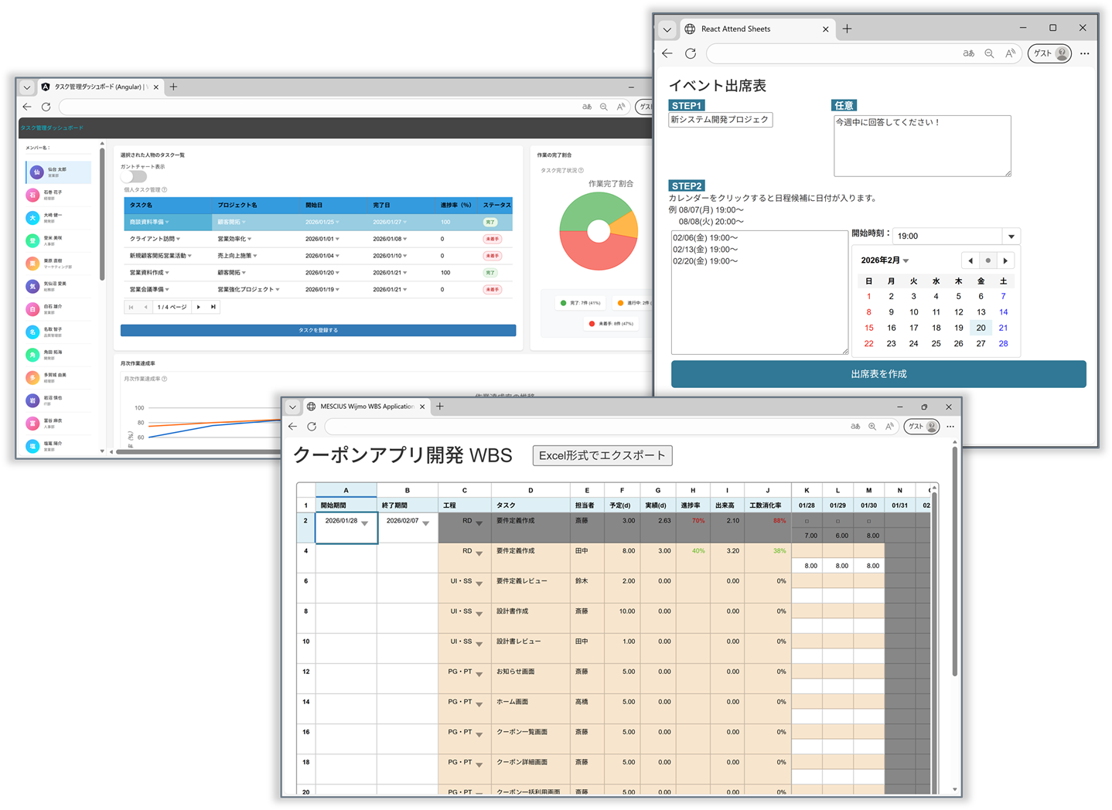Reload the page in the Angular dashboard window

pyautogui.click(x=46, y=107)
